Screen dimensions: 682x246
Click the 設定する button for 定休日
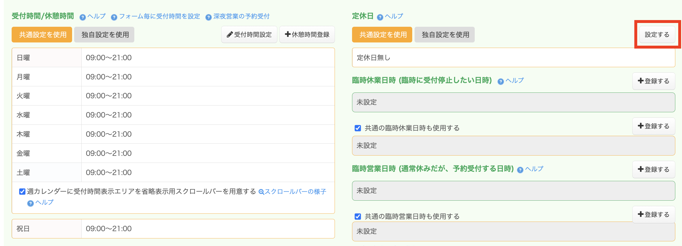(657, 35)
